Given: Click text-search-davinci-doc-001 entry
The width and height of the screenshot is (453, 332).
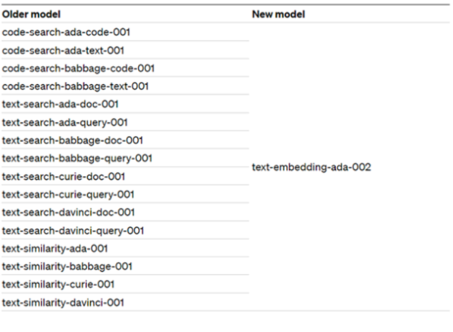Looking at the screenshot, I should click(x=68, y=212).
